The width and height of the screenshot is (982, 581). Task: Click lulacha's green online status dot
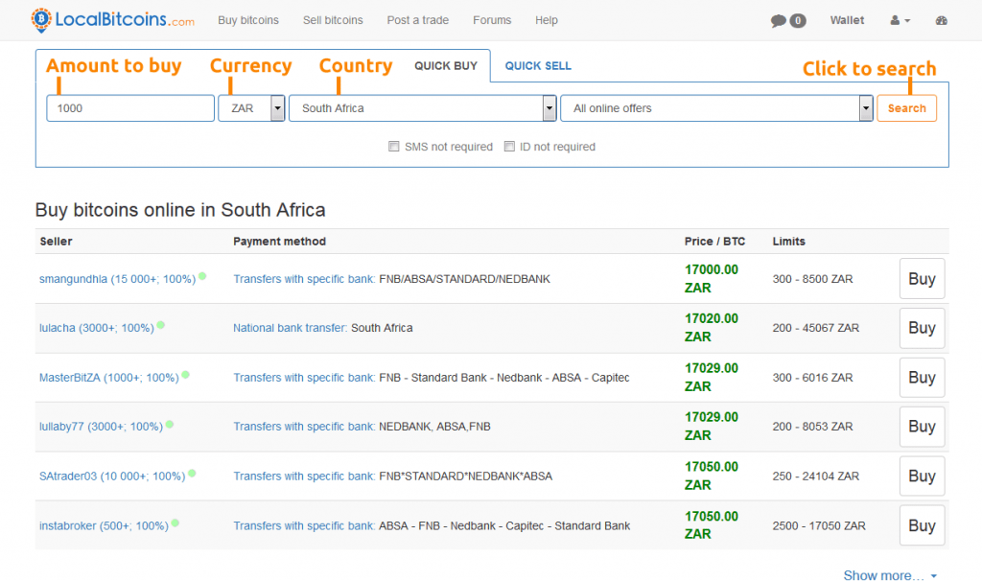160,325
